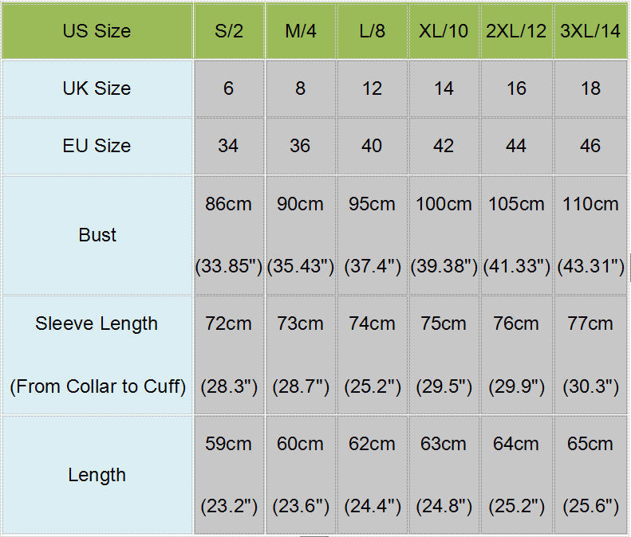
Task: Click the XL/10 size header
Action: (444, 32)
